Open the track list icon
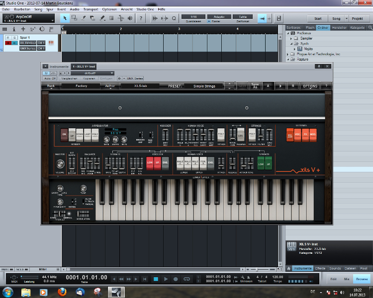 tap(4, 29)
